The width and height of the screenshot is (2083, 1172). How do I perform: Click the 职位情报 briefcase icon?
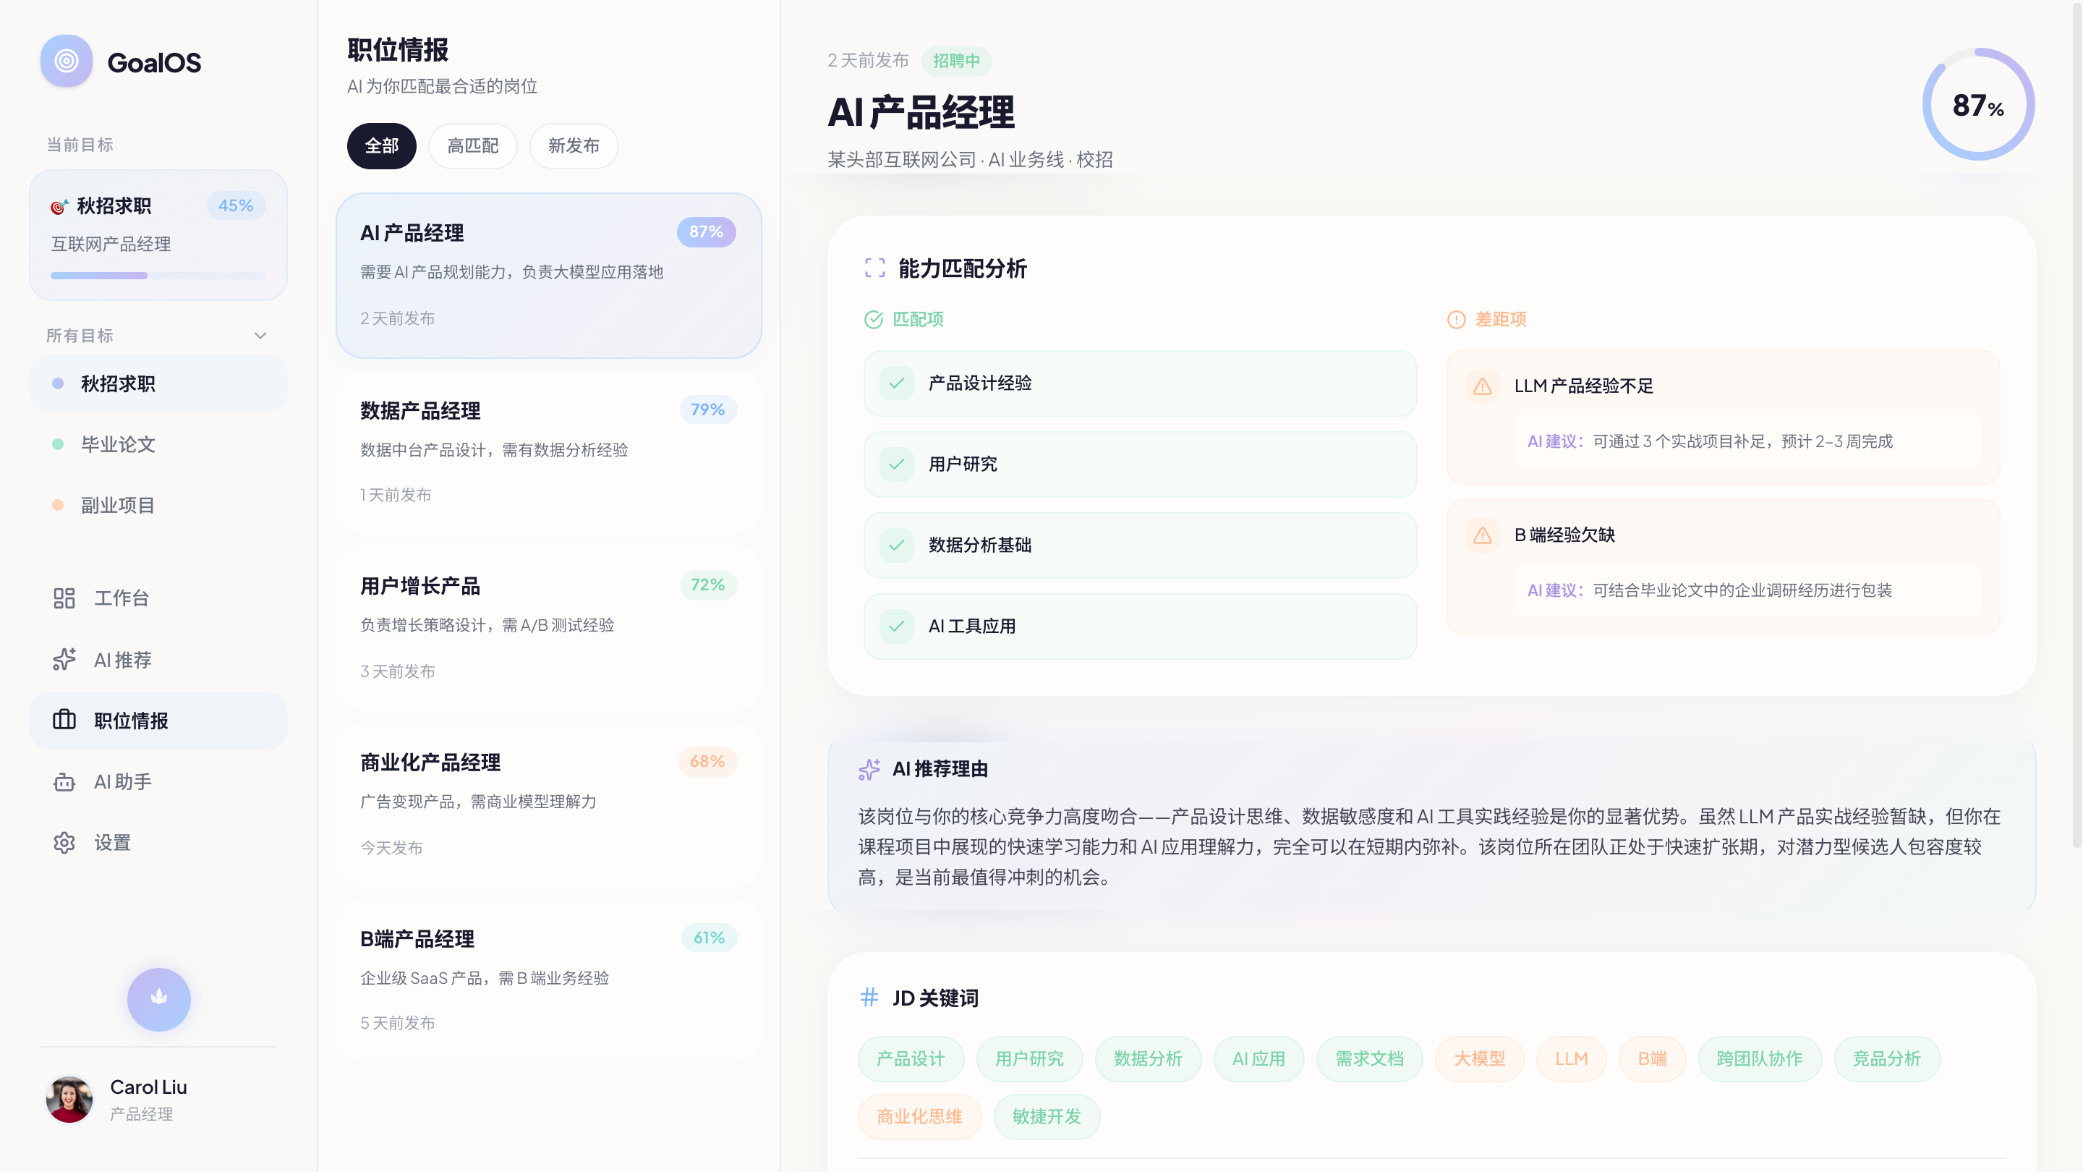tap(64, 720)
